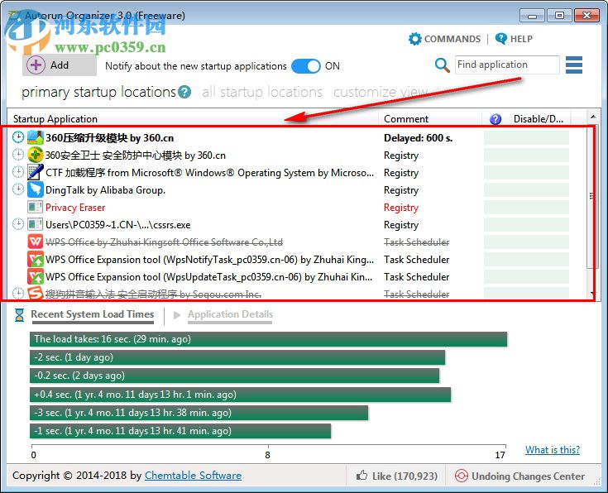
Task: Click the +0.4 sec. load time bar
Action: pos(241,395)
